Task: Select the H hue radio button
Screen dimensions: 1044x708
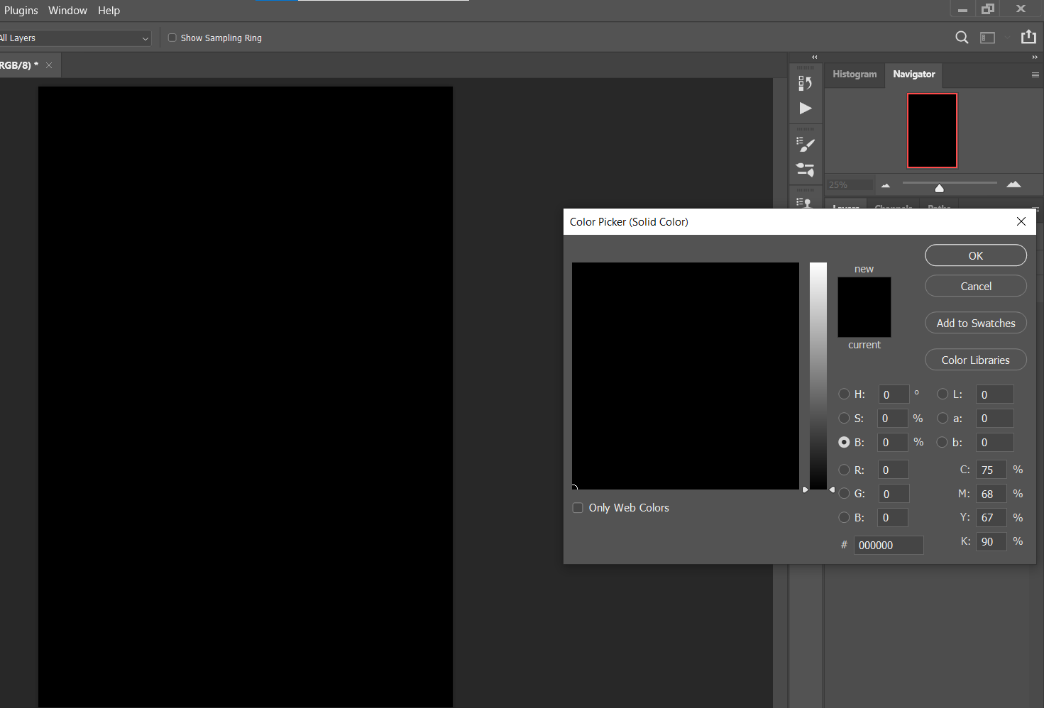Action: point(844,394)
